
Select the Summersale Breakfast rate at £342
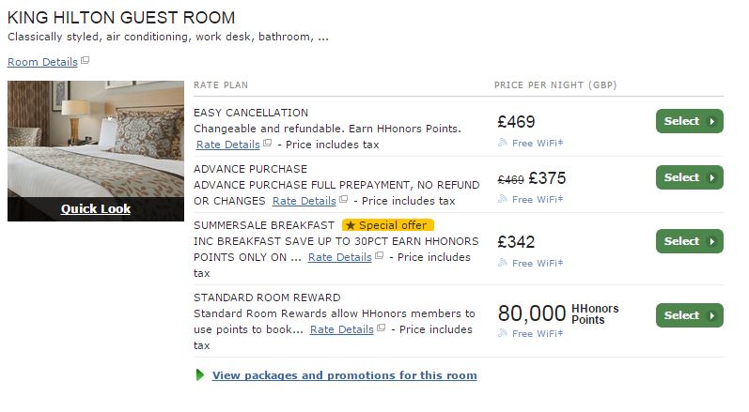click(x=689, y=241)
